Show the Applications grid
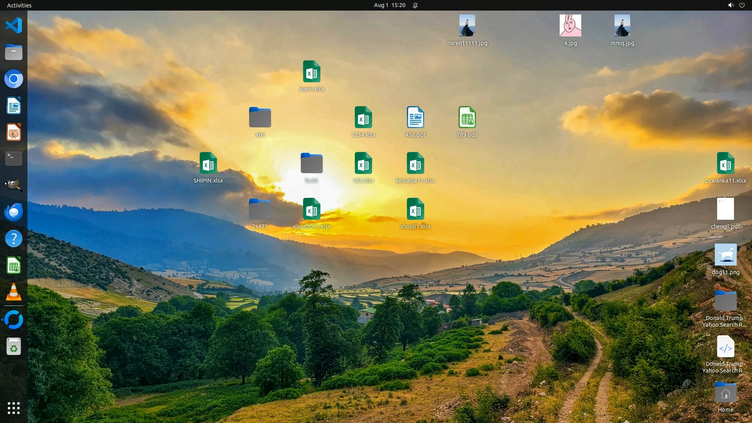The image size is (752, 423). coord(14,408)
